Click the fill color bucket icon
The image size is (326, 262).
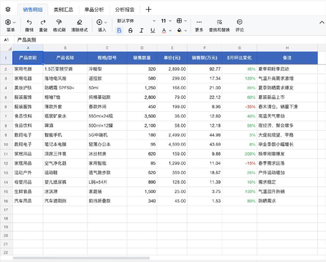[179, 30]
